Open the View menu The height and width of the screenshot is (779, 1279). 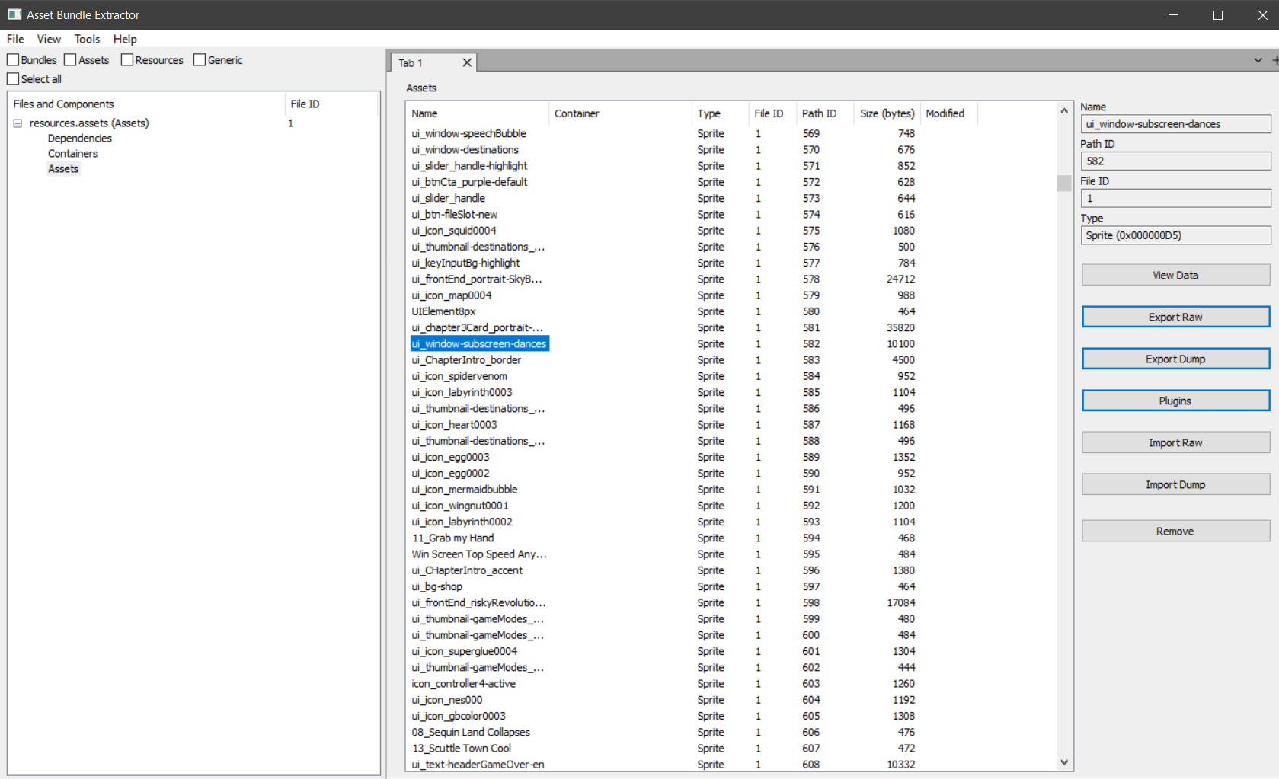(x=49, y=39)
